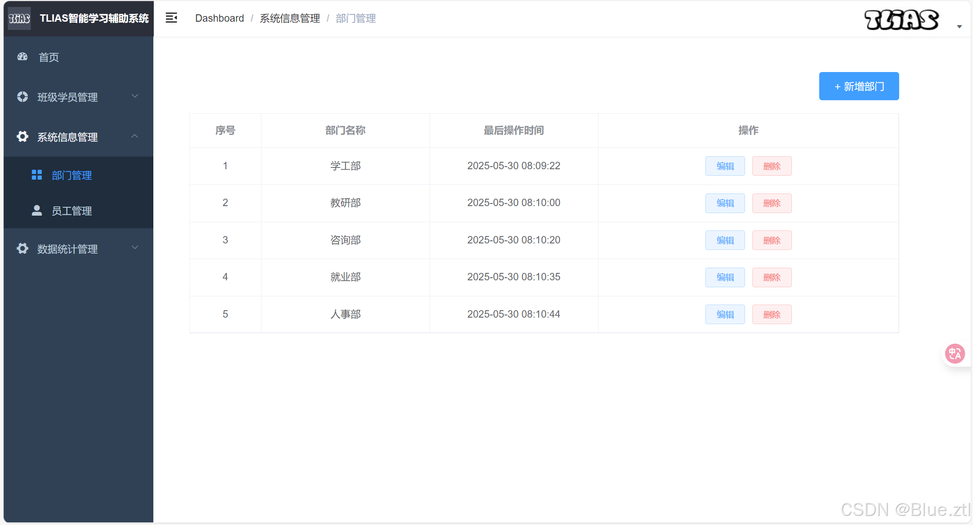Click the person icon next to 员工管理
This screenshot has width=973, height=525.
37,210
